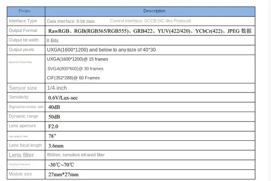Select the 'Lens focal length' label
The width and height of the screenshot is (271, 181).
tap(26, 146)
